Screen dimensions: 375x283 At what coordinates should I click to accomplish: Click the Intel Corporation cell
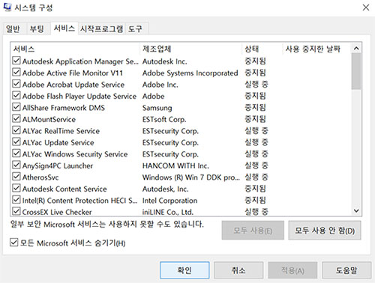click(169, 201)
